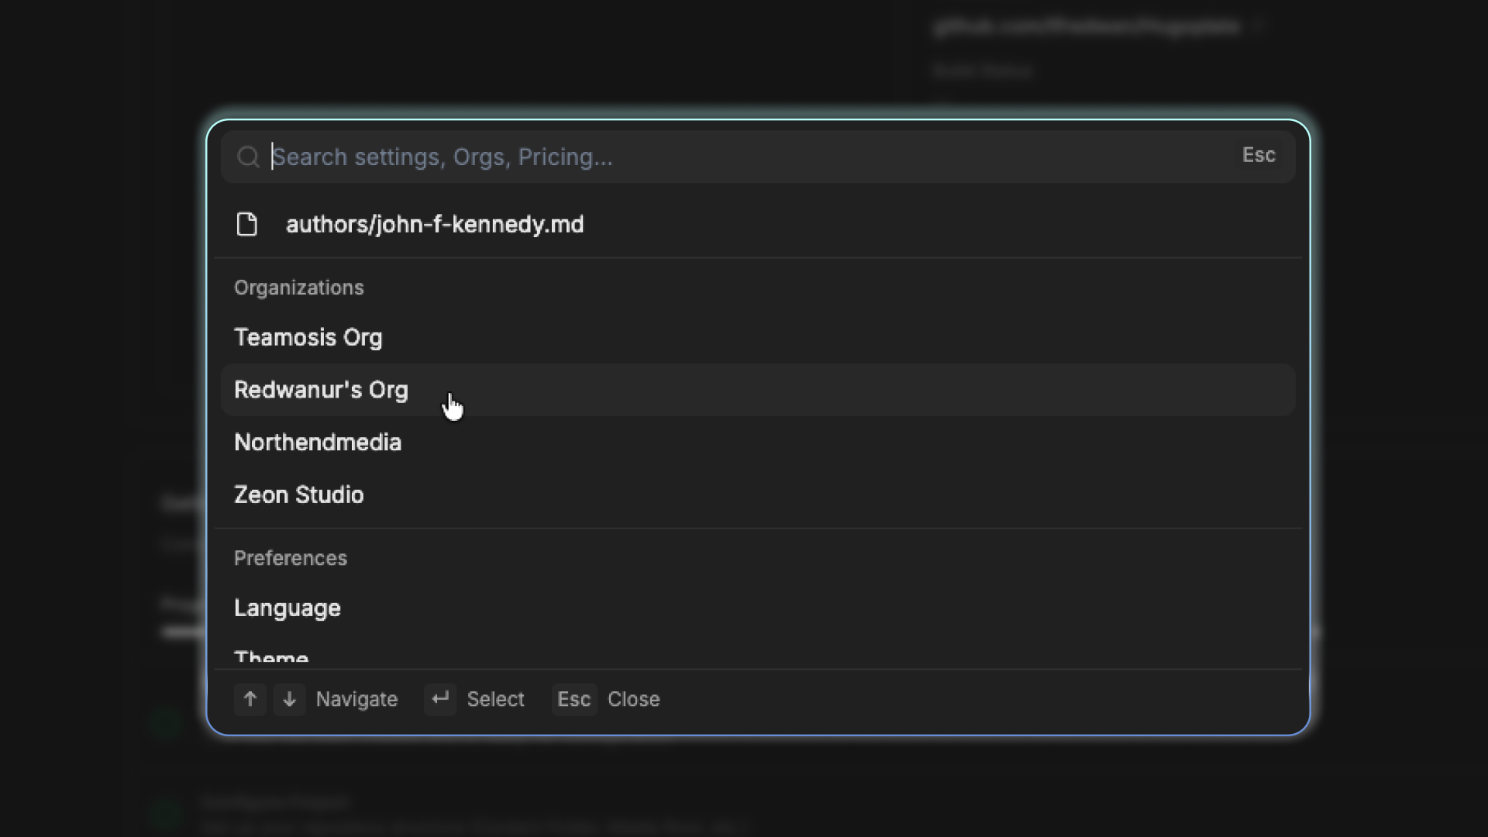Click the Preferences section heading
The image size is (1488, 837).
(291, 558)
